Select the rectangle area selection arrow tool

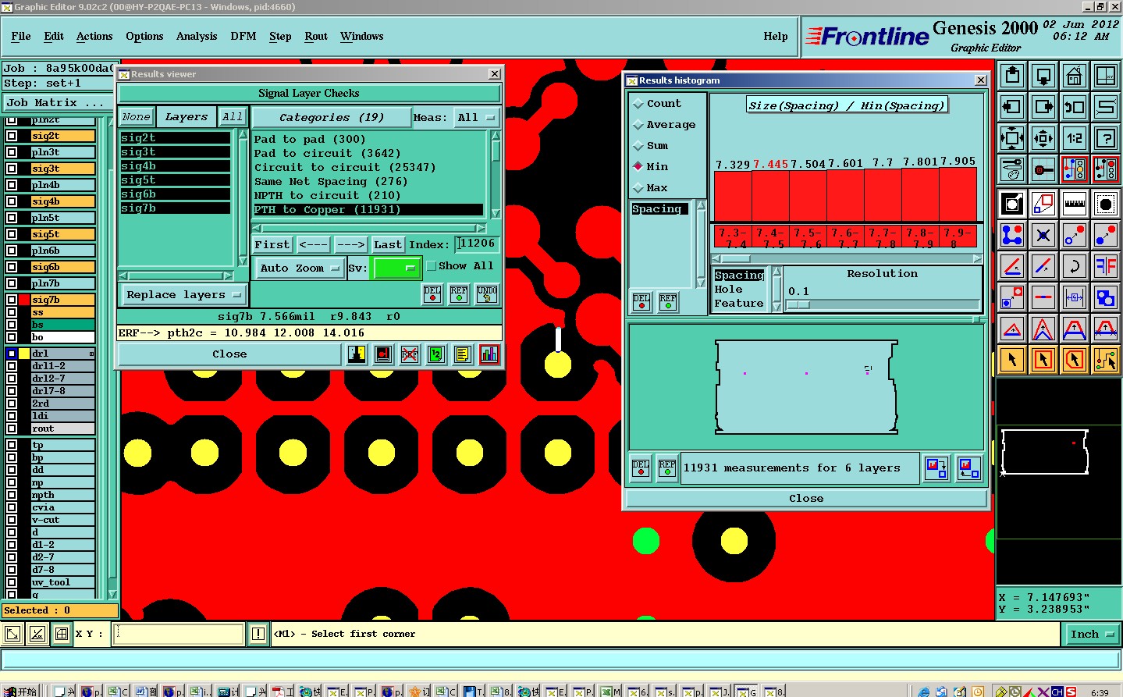1043,360
